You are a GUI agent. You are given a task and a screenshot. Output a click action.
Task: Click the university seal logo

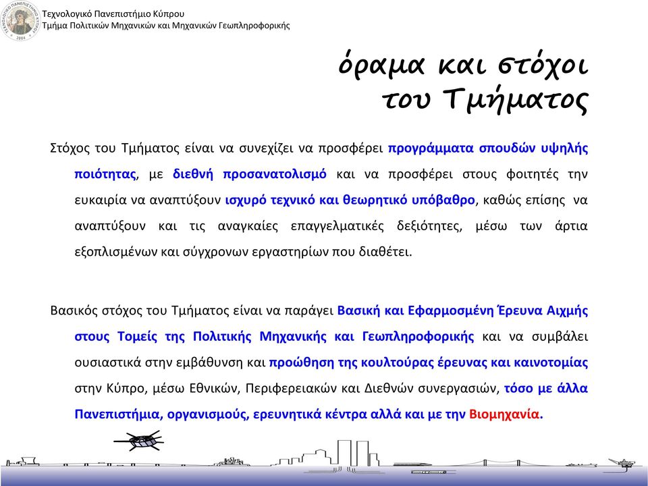tap(21, 21)
